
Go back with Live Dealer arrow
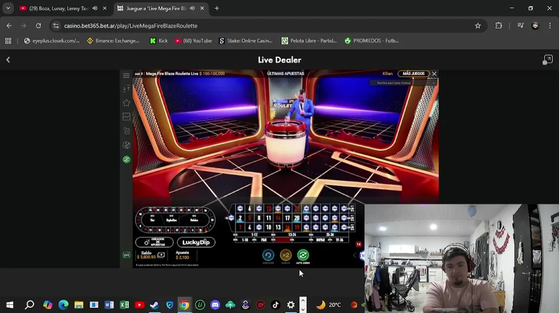point(8,60)
